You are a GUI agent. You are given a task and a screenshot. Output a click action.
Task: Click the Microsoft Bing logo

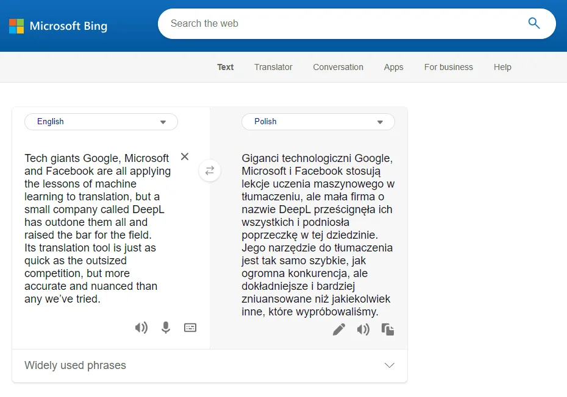coord(58,26)
